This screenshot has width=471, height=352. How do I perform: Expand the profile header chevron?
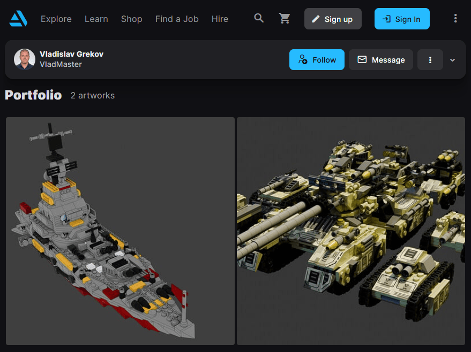[x=452, y=60]
